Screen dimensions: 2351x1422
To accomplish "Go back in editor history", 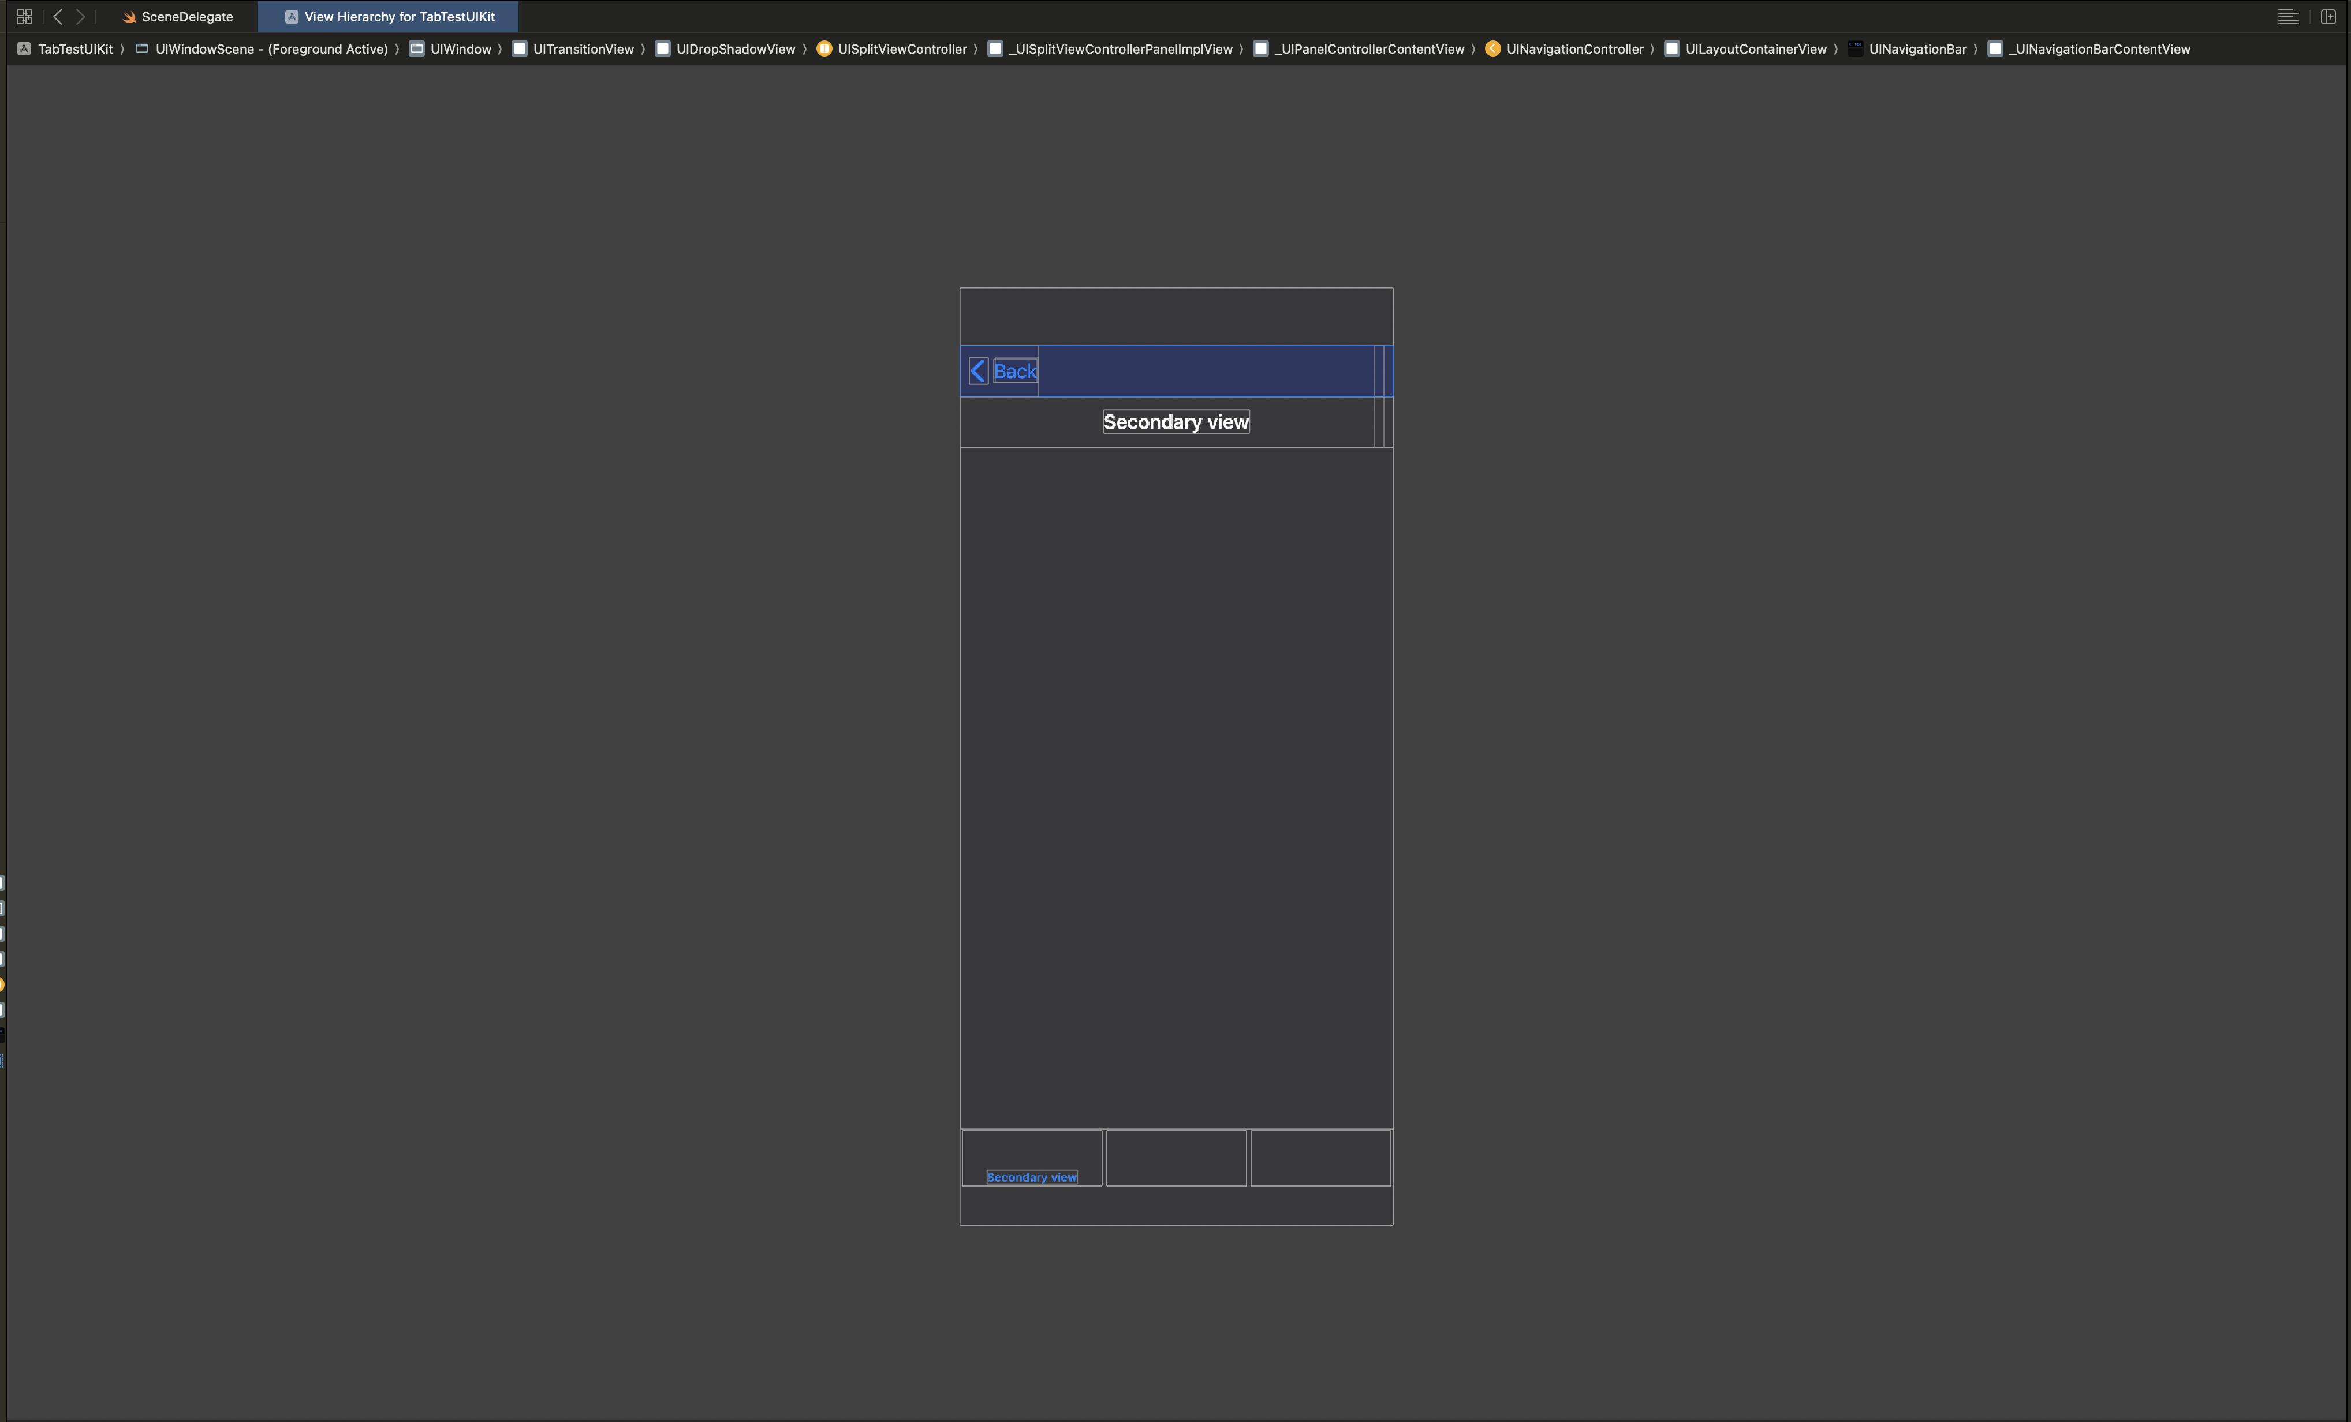I will click(58, 16).
